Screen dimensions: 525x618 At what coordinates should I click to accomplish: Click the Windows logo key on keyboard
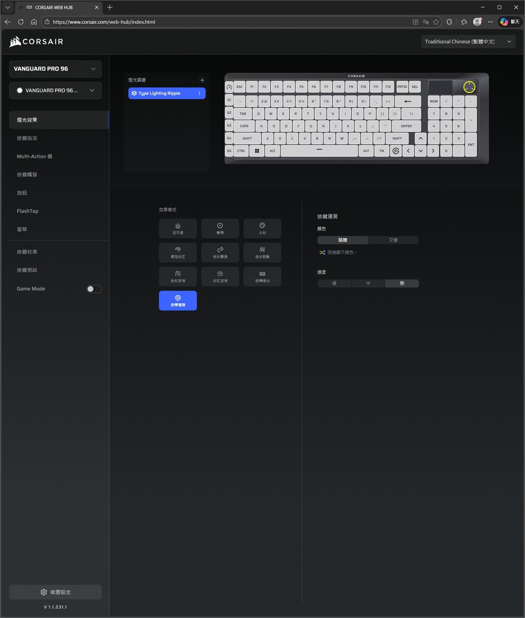pos(256,151)
